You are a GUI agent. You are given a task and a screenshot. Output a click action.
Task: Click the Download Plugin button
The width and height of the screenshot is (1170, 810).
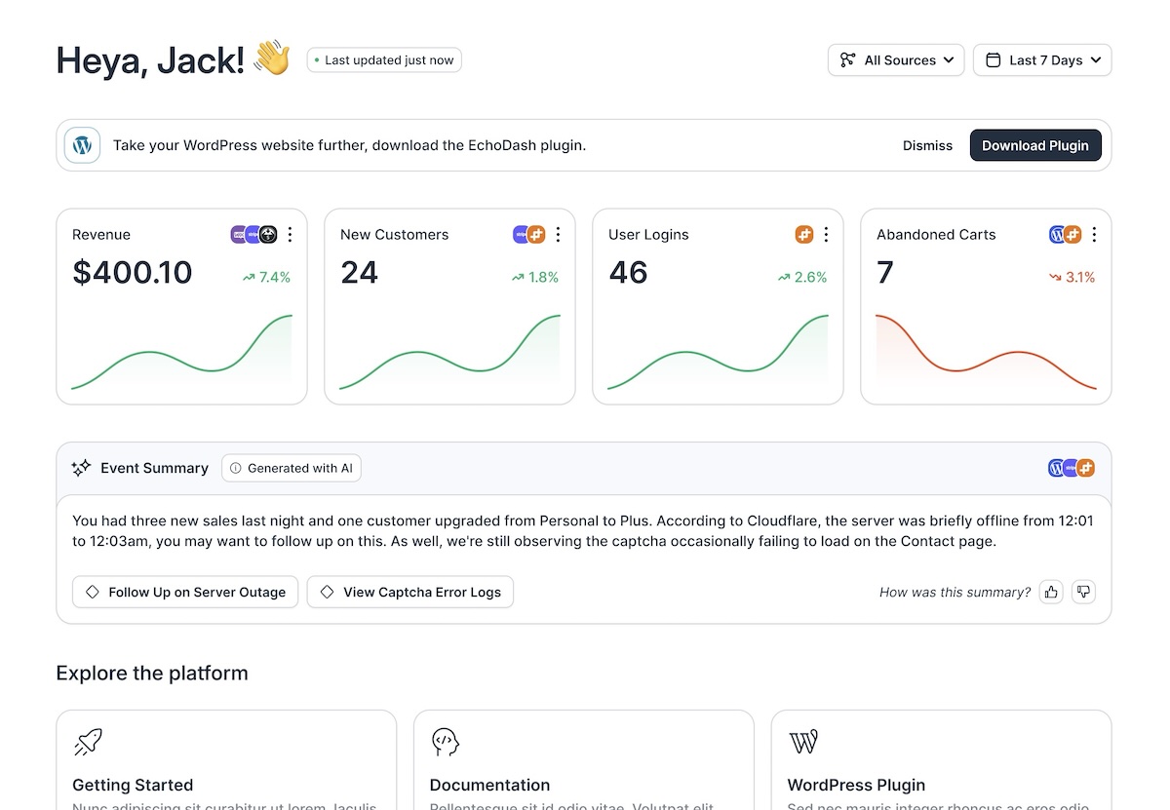(x=1035, y=144)
